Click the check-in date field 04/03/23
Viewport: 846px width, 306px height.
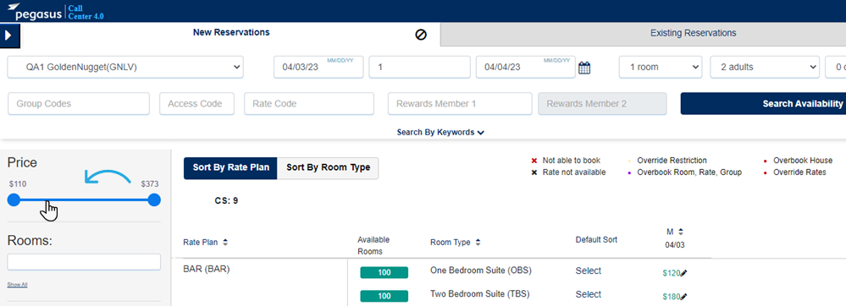coord(318,68)
